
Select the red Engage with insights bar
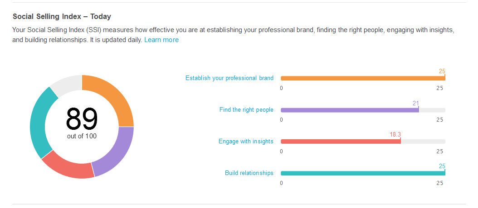pos(340,142)
